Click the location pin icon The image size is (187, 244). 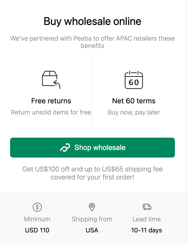tap(92, 207)
